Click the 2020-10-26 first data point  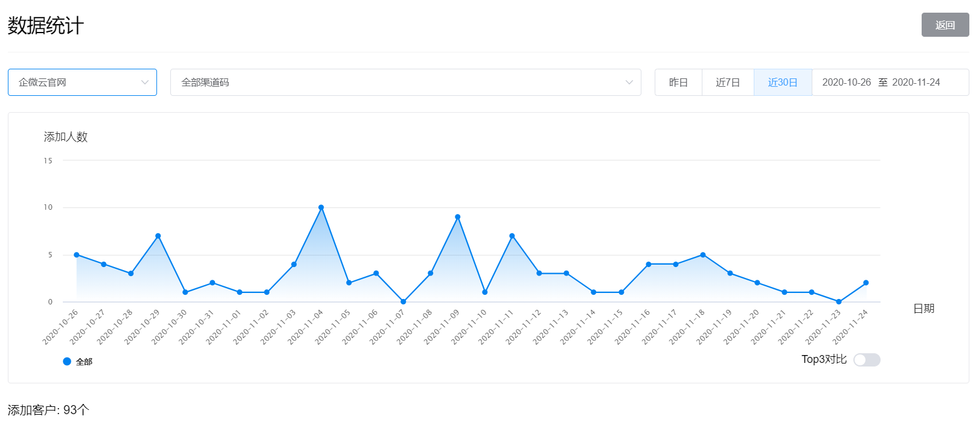[x=77, y=254]
